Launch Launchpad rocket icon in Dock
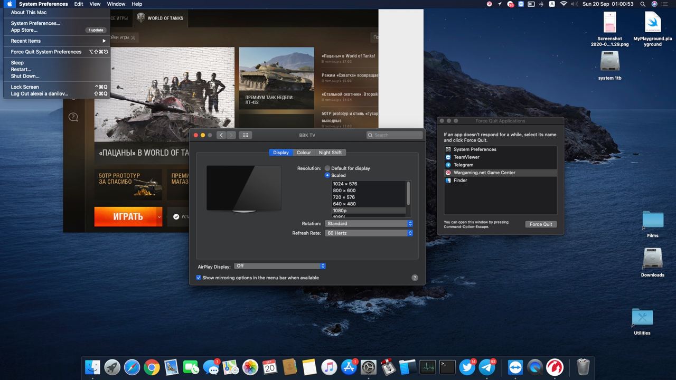The height and width of the screenshot is (380, 676). click(112, 367)
